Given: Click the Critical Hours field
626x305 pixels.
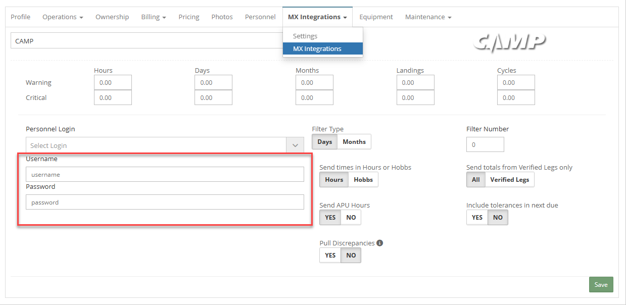Looking at the screenshot, I should click(113, 97).
